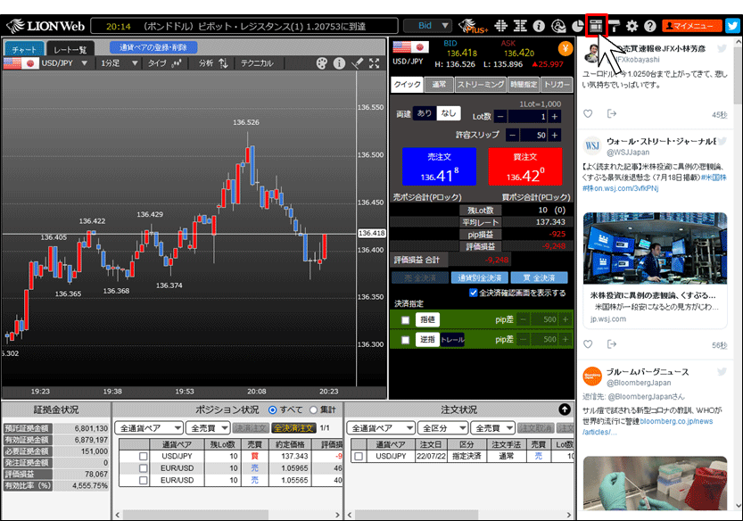Click the yen currency icon

565,48
